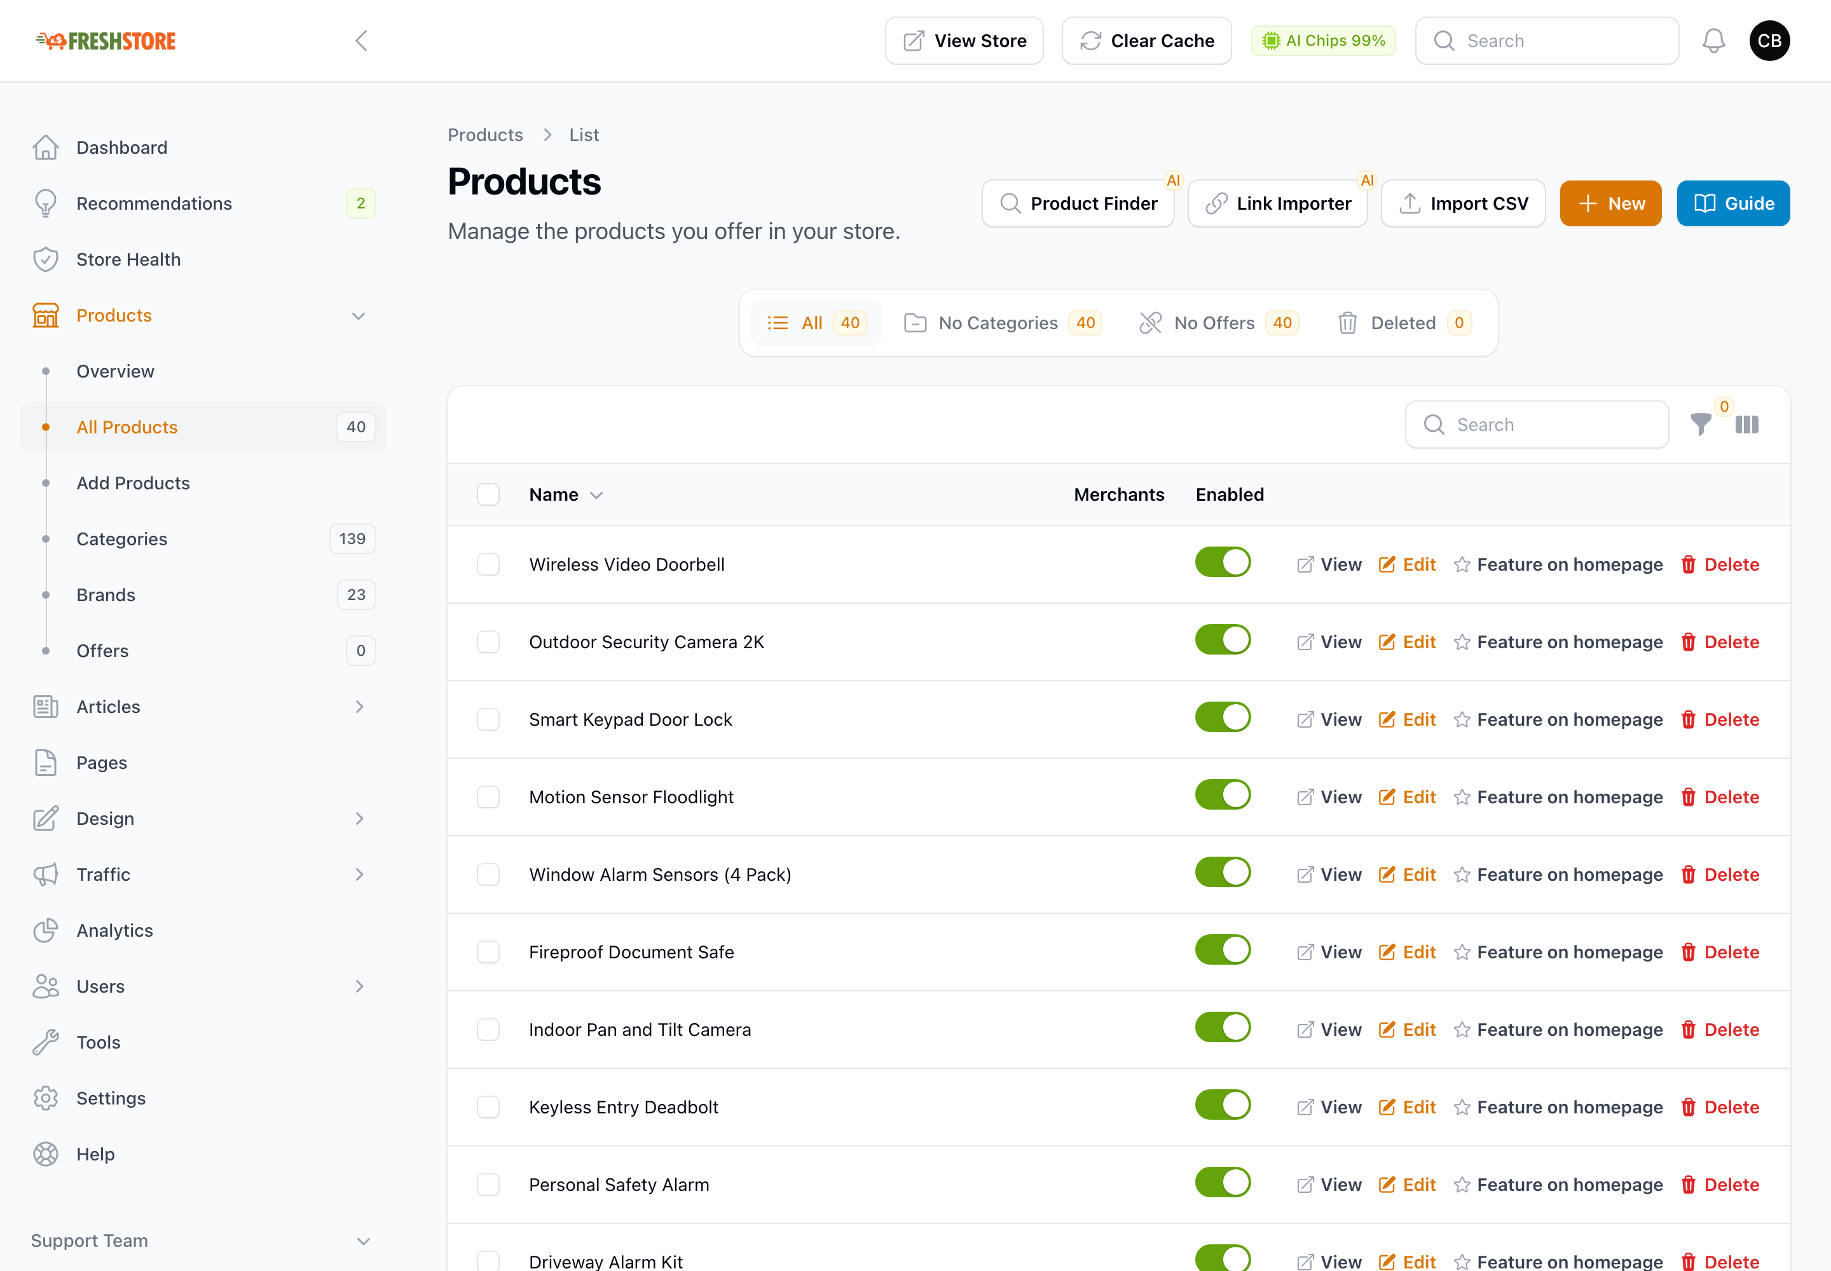1831x1271 pixels.
Task: Open the Support Team dropdown
Action: (x=201, y=1240)
